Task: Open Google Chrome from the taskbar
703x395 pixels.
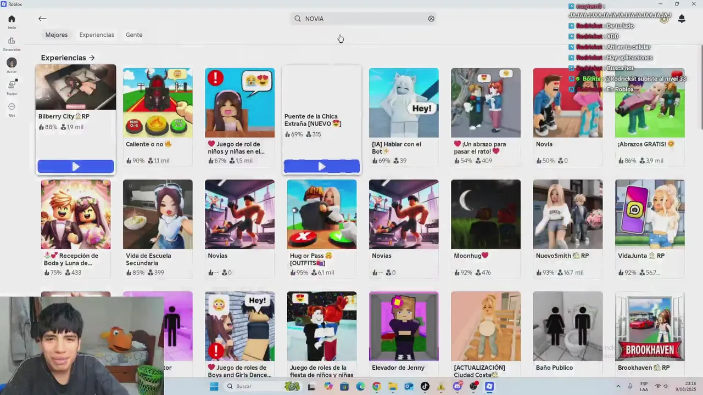Action: (x=376, y=387)
